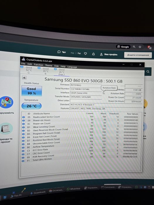Viewport: 154px width, 205px height.
Task: Open the Нерухомість category icon
Action: point(7,102)
